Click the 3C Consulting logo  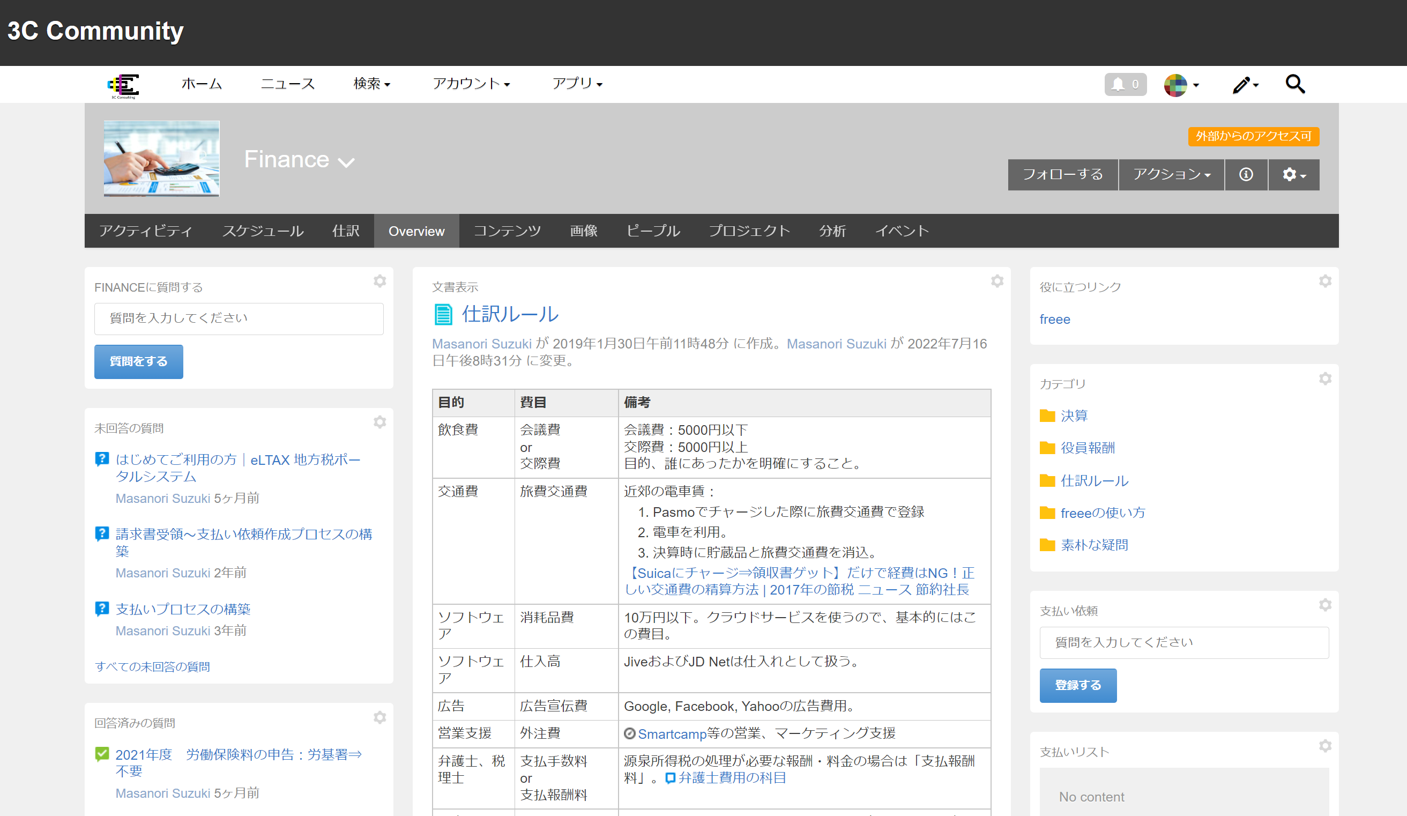tap(123, 85)
